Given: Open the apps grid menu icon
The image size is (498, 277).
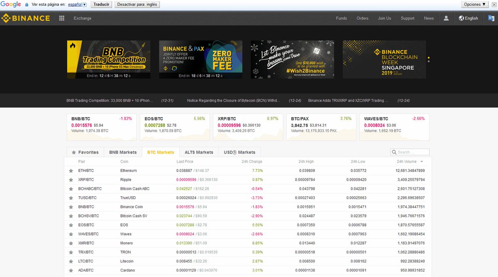Looking at the screenshot, I should click(x=62, y=18).
